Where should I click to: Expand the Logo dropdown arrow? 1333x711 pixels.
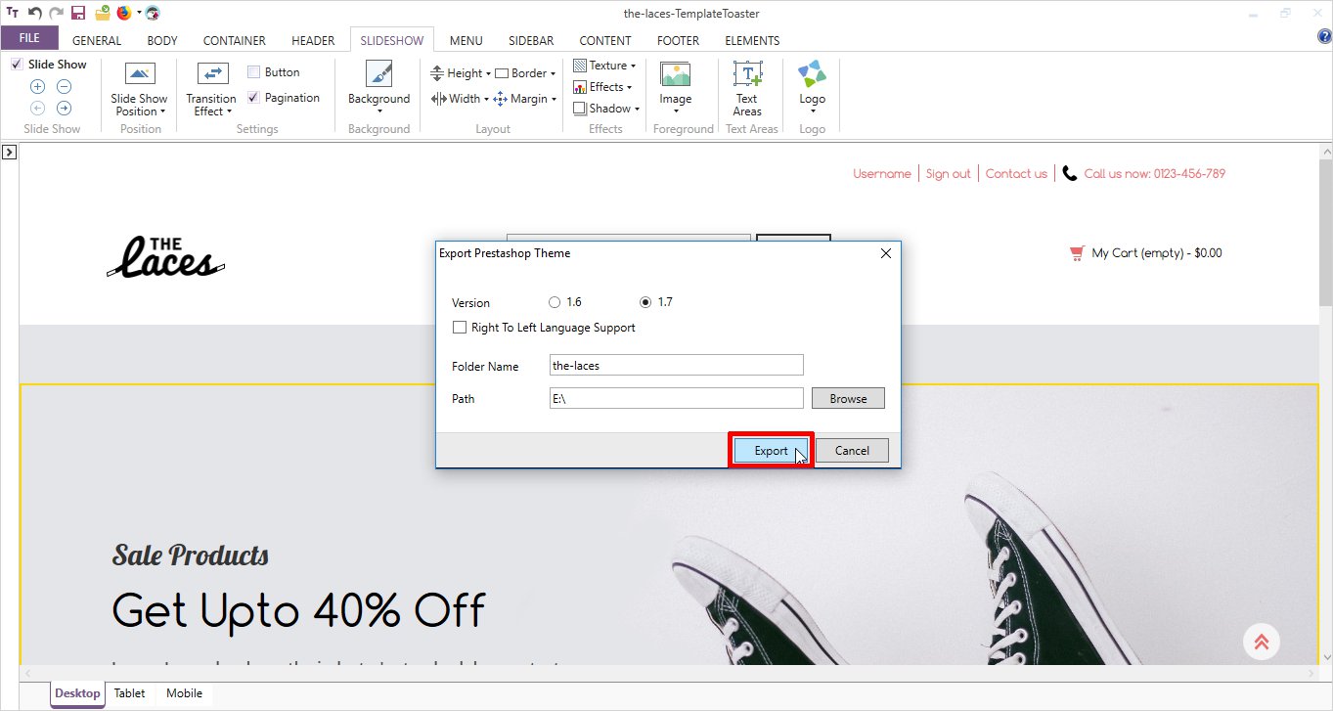point(813,111)
